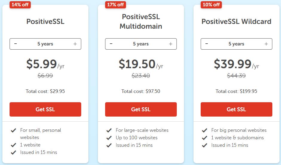
Task: Click checkmark beside '1 website & subdomains'
Action: pyautogui.click(x=205, y=138)
